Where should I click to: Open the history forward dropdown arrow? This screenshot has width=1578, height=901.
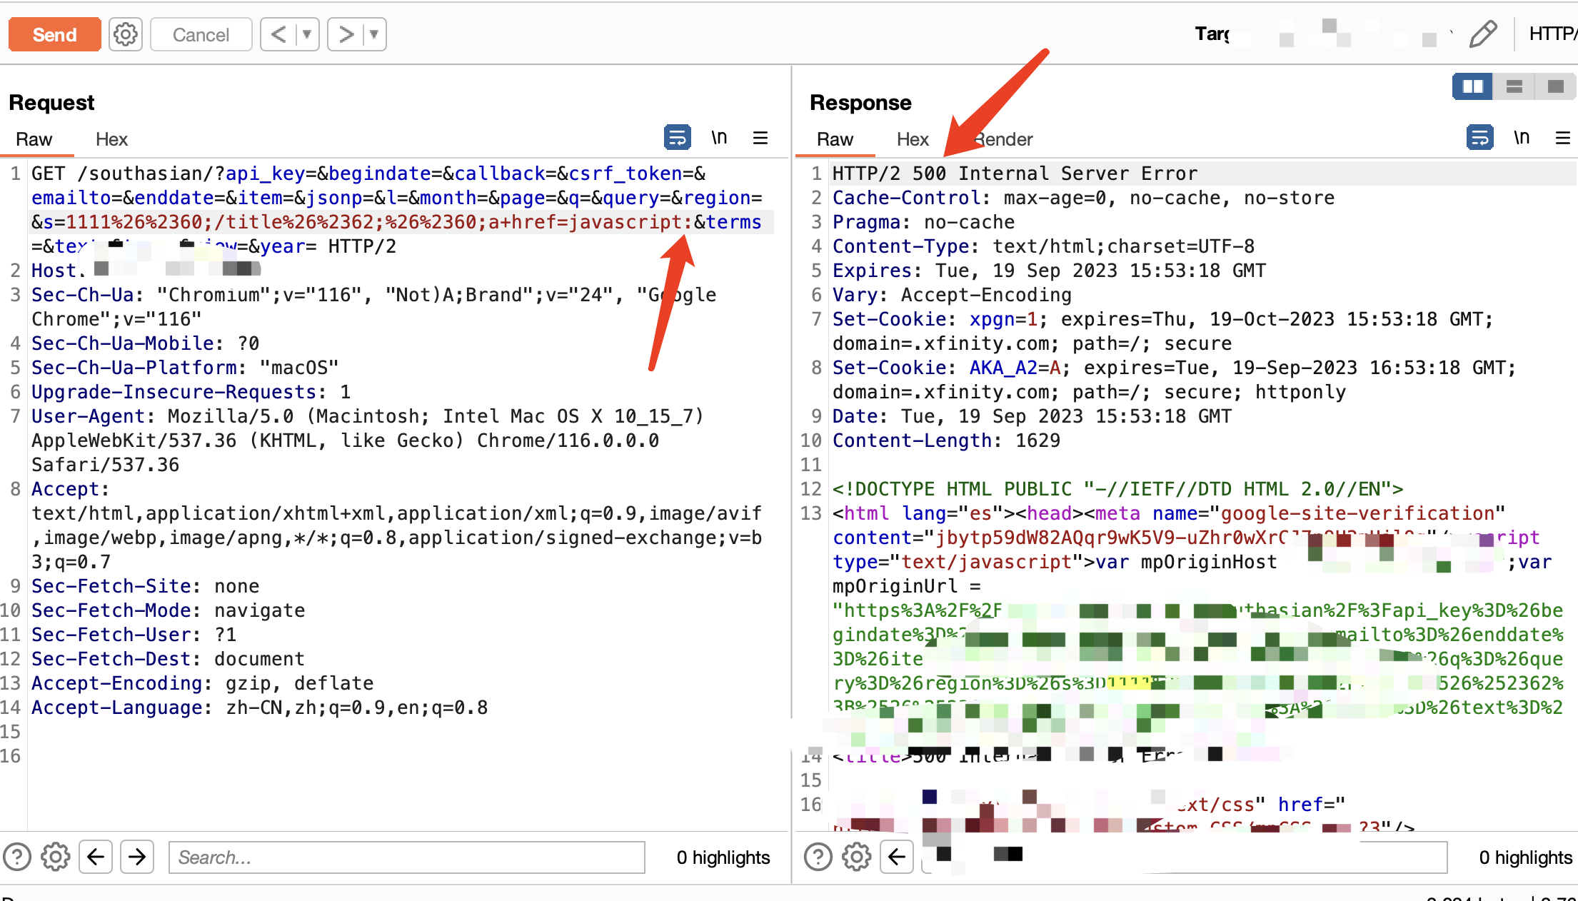pos(373,34)
